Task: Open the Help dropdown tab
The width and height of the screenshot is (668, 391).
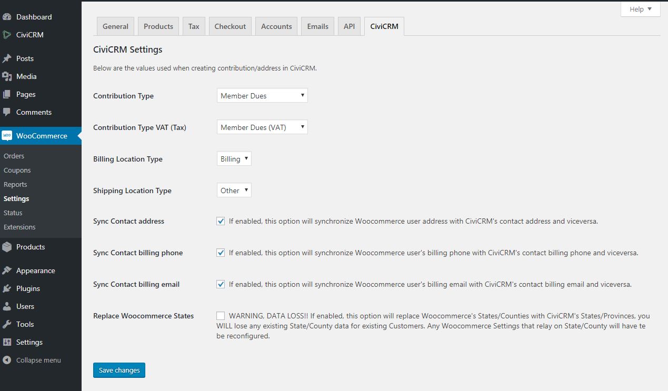Action: pyautogui.click(x=641, y=9)
